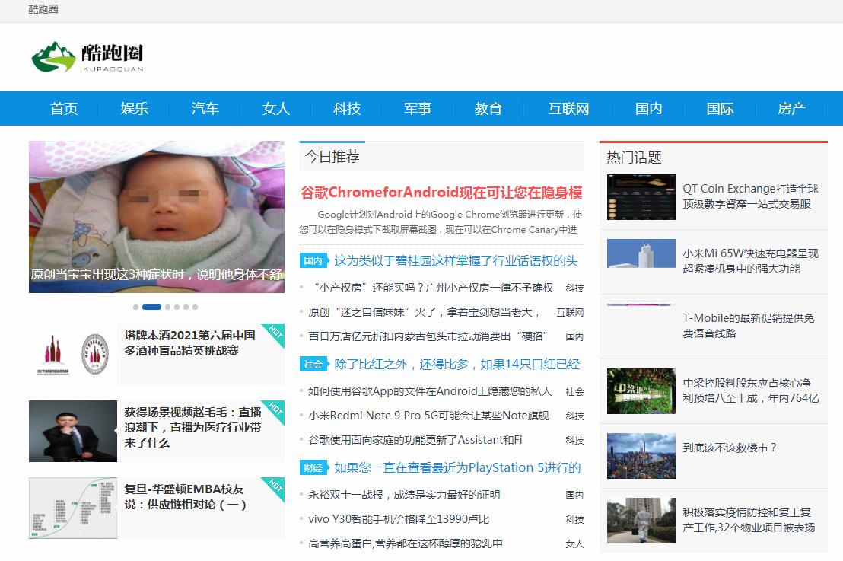
Task: Select the 女人 nav tab
Action: pos(276,109)
